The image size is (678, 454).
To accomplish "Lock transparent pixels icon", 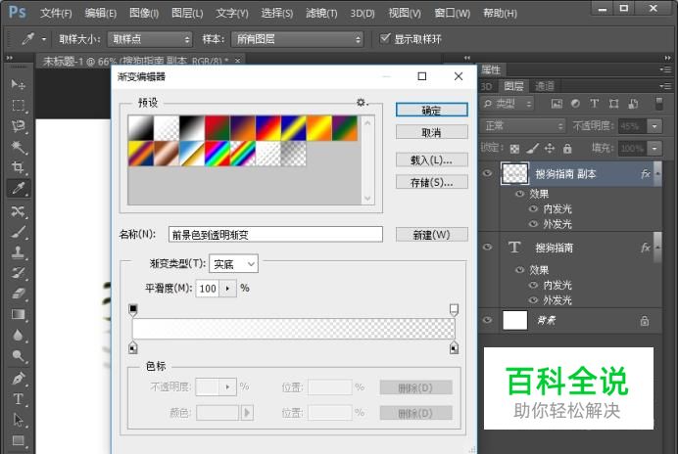I will (514, 149).
